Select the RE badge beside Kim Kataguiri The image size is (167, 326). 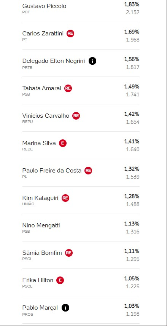(x=65, y=198)
